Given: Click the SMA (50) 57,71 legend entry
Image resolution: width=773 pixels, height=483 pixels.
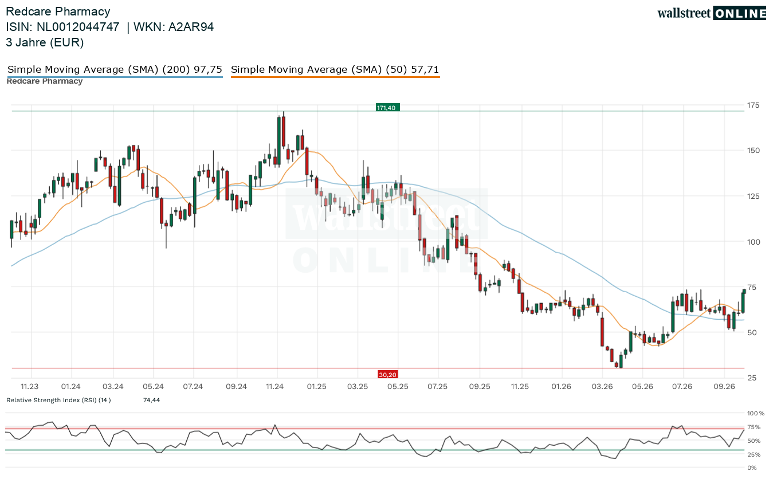Looking at the screenshot, I should pos(335,70).
